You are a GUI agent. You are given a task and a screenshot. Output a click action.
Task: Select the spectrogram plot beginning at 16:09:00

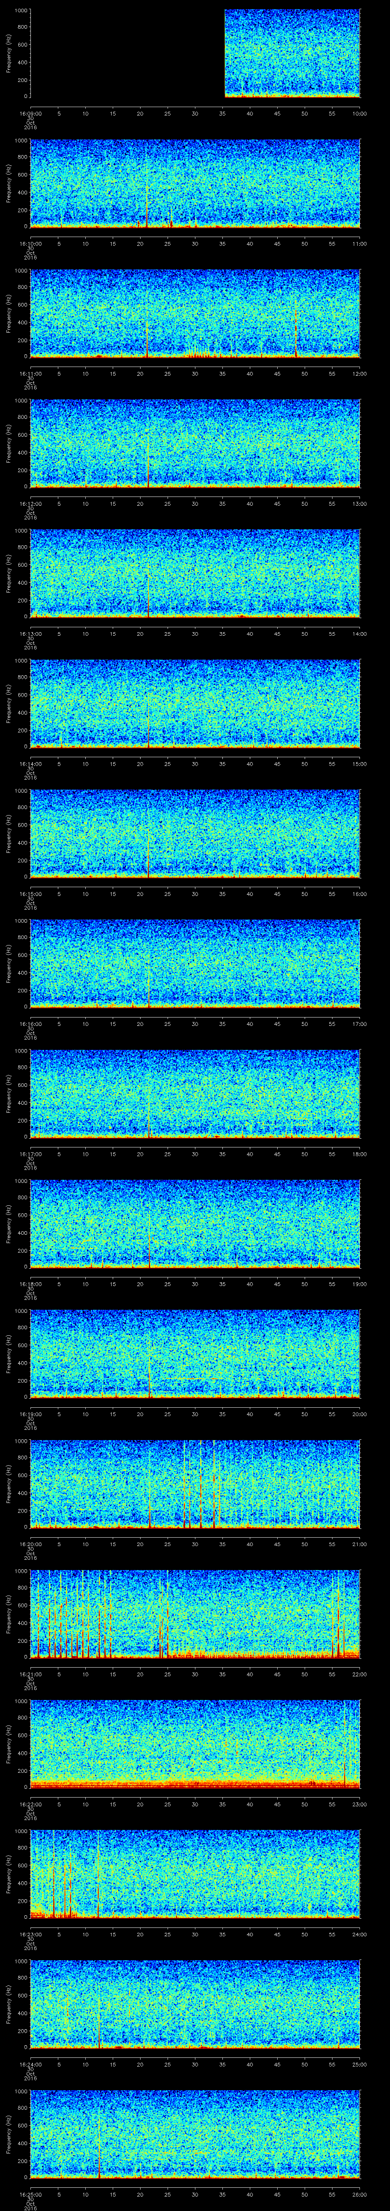click(x=195, y=53)
